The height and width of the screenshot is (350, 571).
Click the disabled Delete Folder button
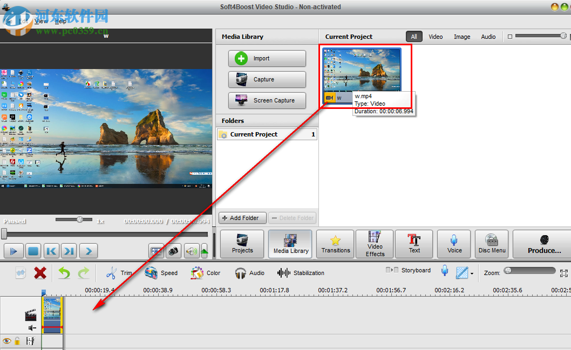pos(293,218)
